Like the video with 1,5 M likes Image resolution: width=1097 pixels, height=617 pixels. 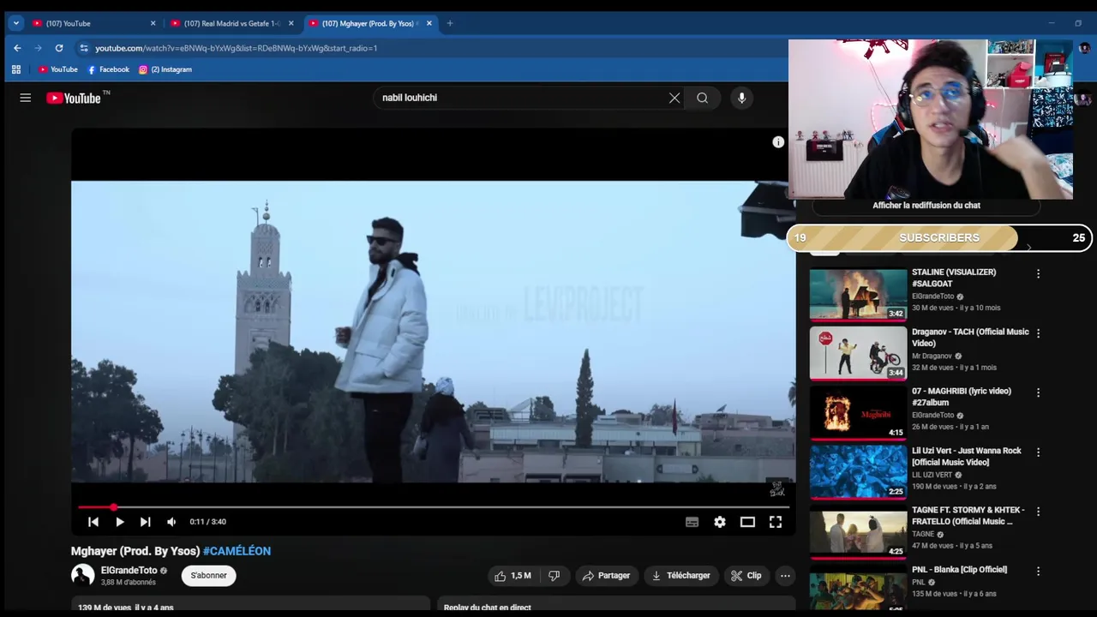pos(513,576)
